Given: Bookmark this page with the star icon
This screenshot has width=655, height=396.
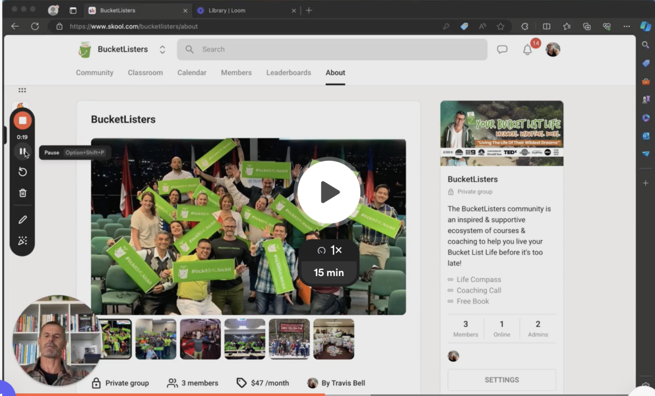Looking at the screenshot, I should (500, 26).
